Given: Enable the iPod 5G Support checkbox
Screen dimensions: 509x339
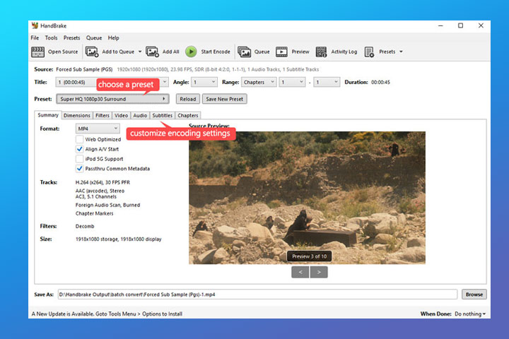Looking at the screenshot, I should pos(79,159).
